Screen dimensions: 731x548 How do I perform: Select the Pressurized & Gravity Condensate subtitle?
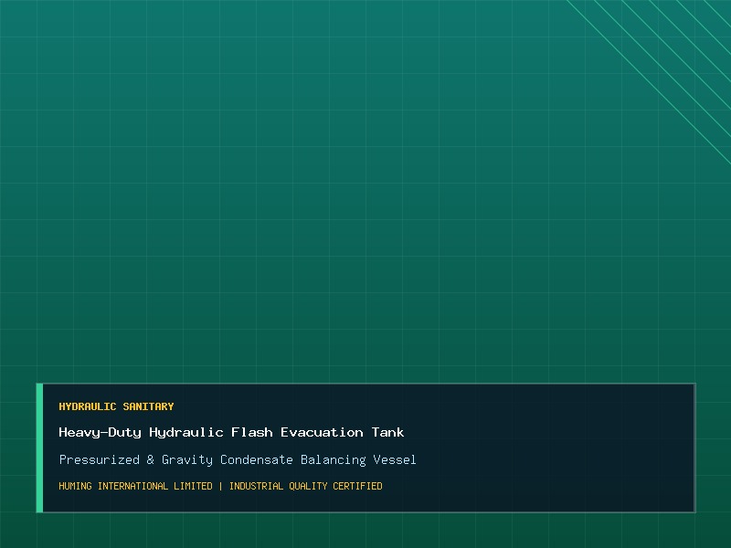[238, 460]
